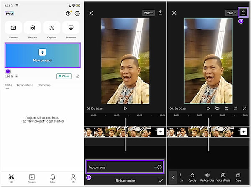Open the Opacity tool in bottom toolbar
Screen dimensions: 251x187
(x=192, y=177)
